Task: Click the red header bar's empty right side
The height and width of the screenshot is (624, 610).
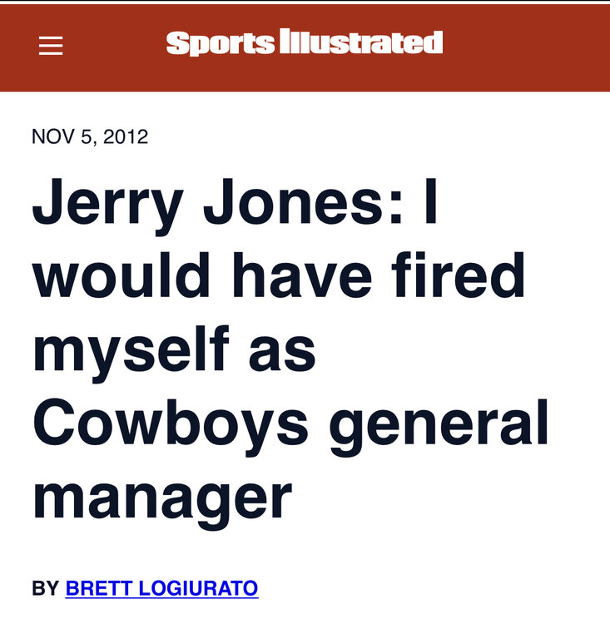Action: (x=533, y=47)
